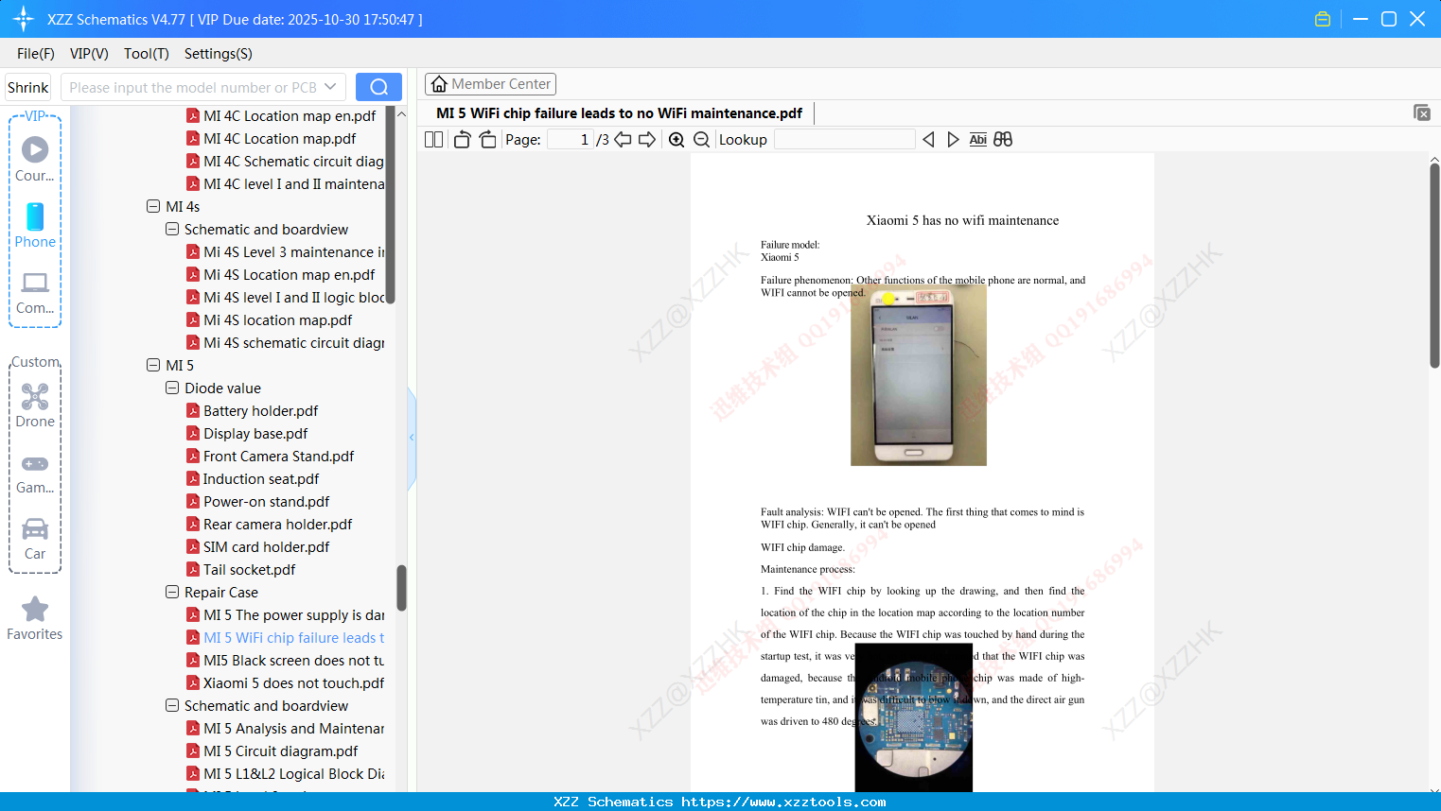This screenshot has width=1441, height=811.
Task: Go to the next page using the arrow
Action: coord(647,139)
